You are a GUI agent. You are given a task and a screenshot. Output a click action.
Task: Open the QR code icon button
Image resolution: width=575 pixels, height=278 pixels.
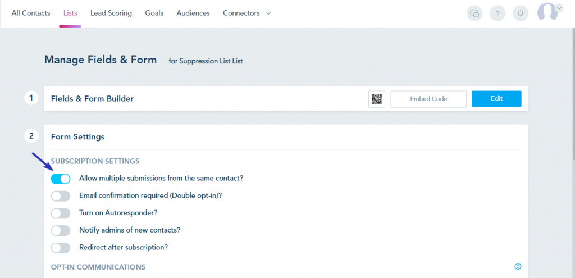click(x=377, y=99)
